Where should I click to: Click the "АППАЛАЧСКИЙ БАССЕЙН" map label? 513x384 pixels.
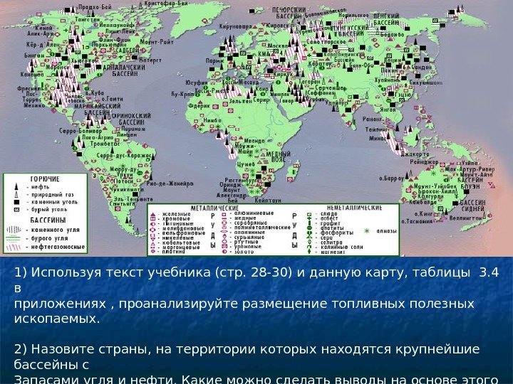point(124,70)
